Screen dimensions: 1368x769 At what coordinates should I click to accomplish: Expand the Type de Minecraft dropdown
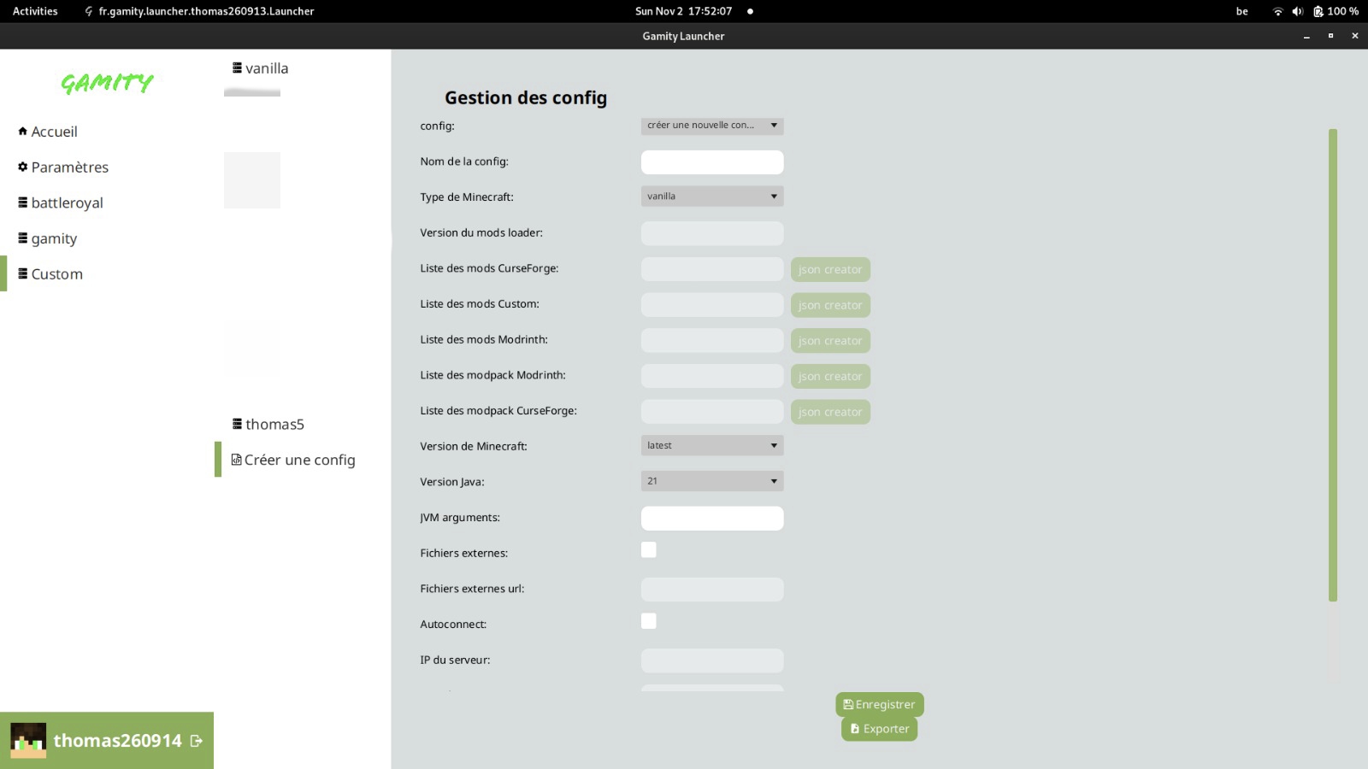coord(711,197)
